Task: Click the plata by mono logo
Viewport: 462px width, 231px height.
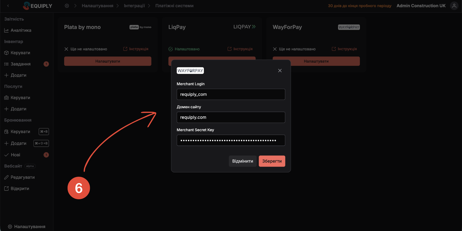Action: click(x=140, y=27)
